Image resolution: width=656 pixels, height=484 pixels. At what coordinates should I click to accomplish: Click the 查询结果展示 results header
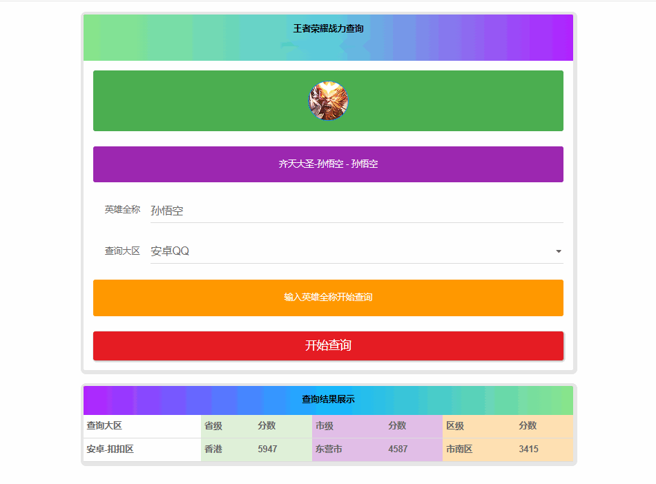(x=328, y=400)
